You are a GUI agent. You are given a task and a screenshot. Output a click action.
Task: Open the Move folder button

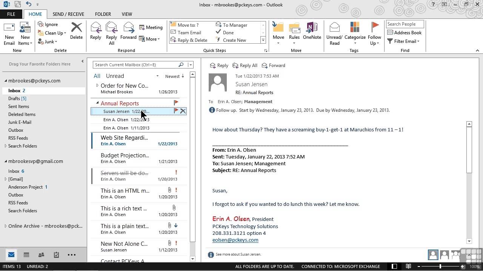point(278,34)
